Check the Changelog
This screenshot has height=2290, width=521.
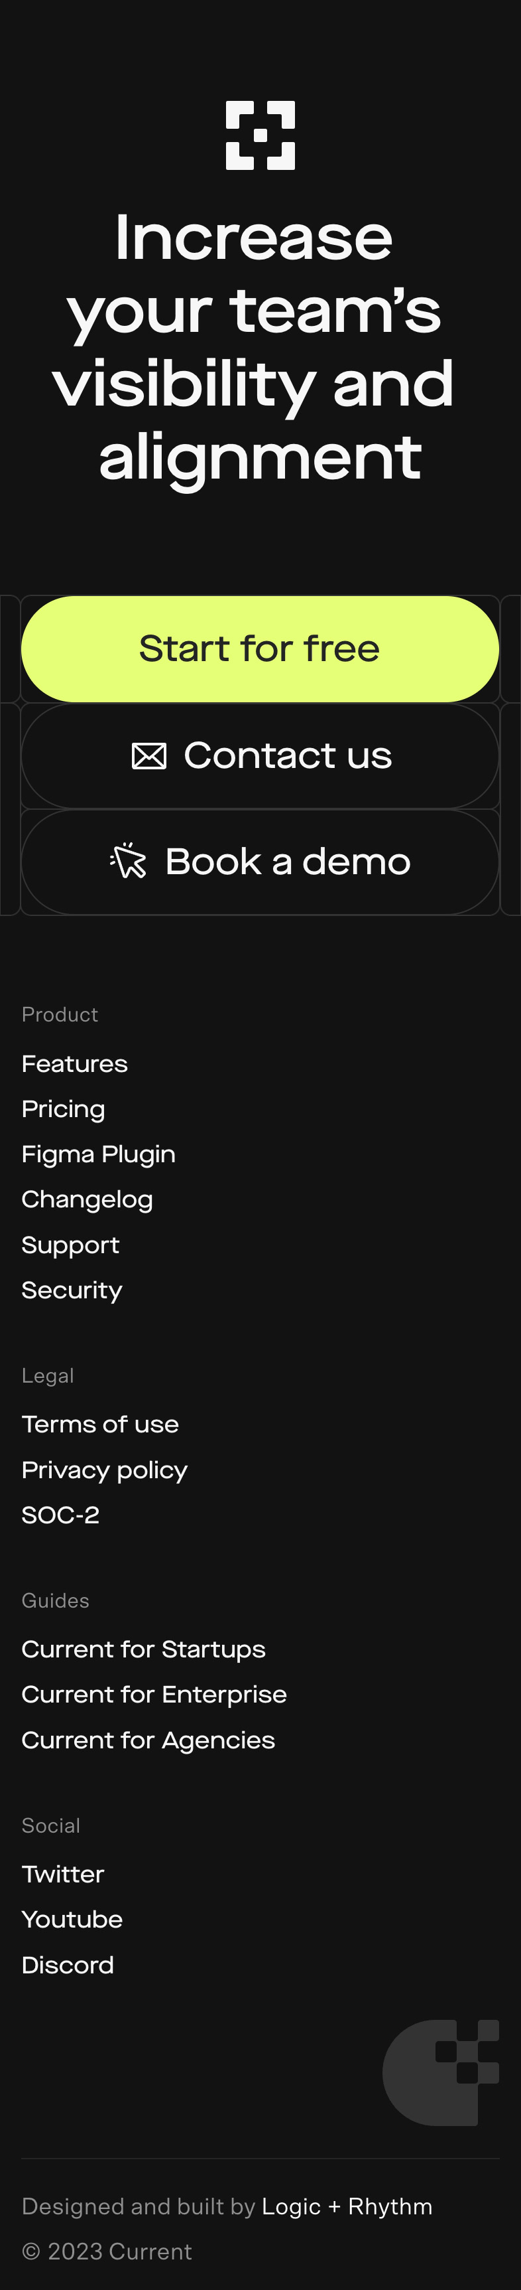87,1198
